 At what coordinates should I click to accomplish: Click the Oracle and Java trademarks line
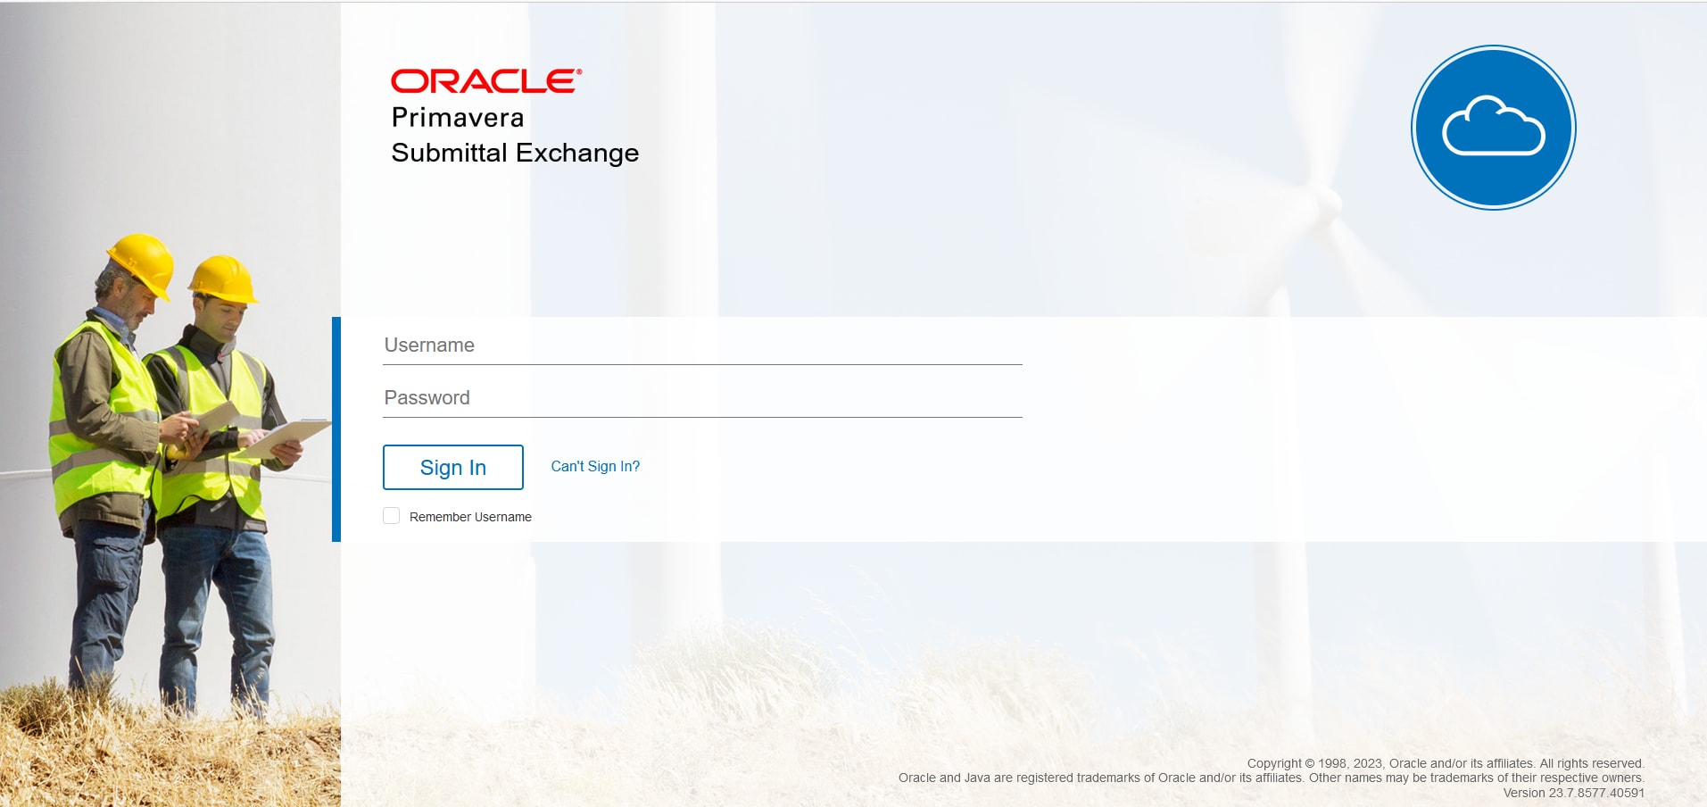pos(1271,778)
